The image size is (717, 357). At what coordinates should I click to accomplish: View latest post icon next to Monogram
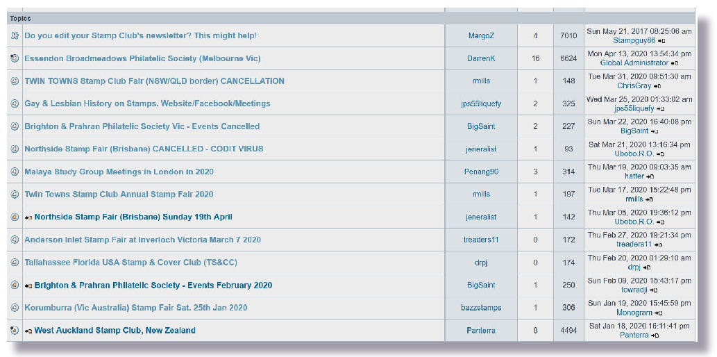coord(659,313)
